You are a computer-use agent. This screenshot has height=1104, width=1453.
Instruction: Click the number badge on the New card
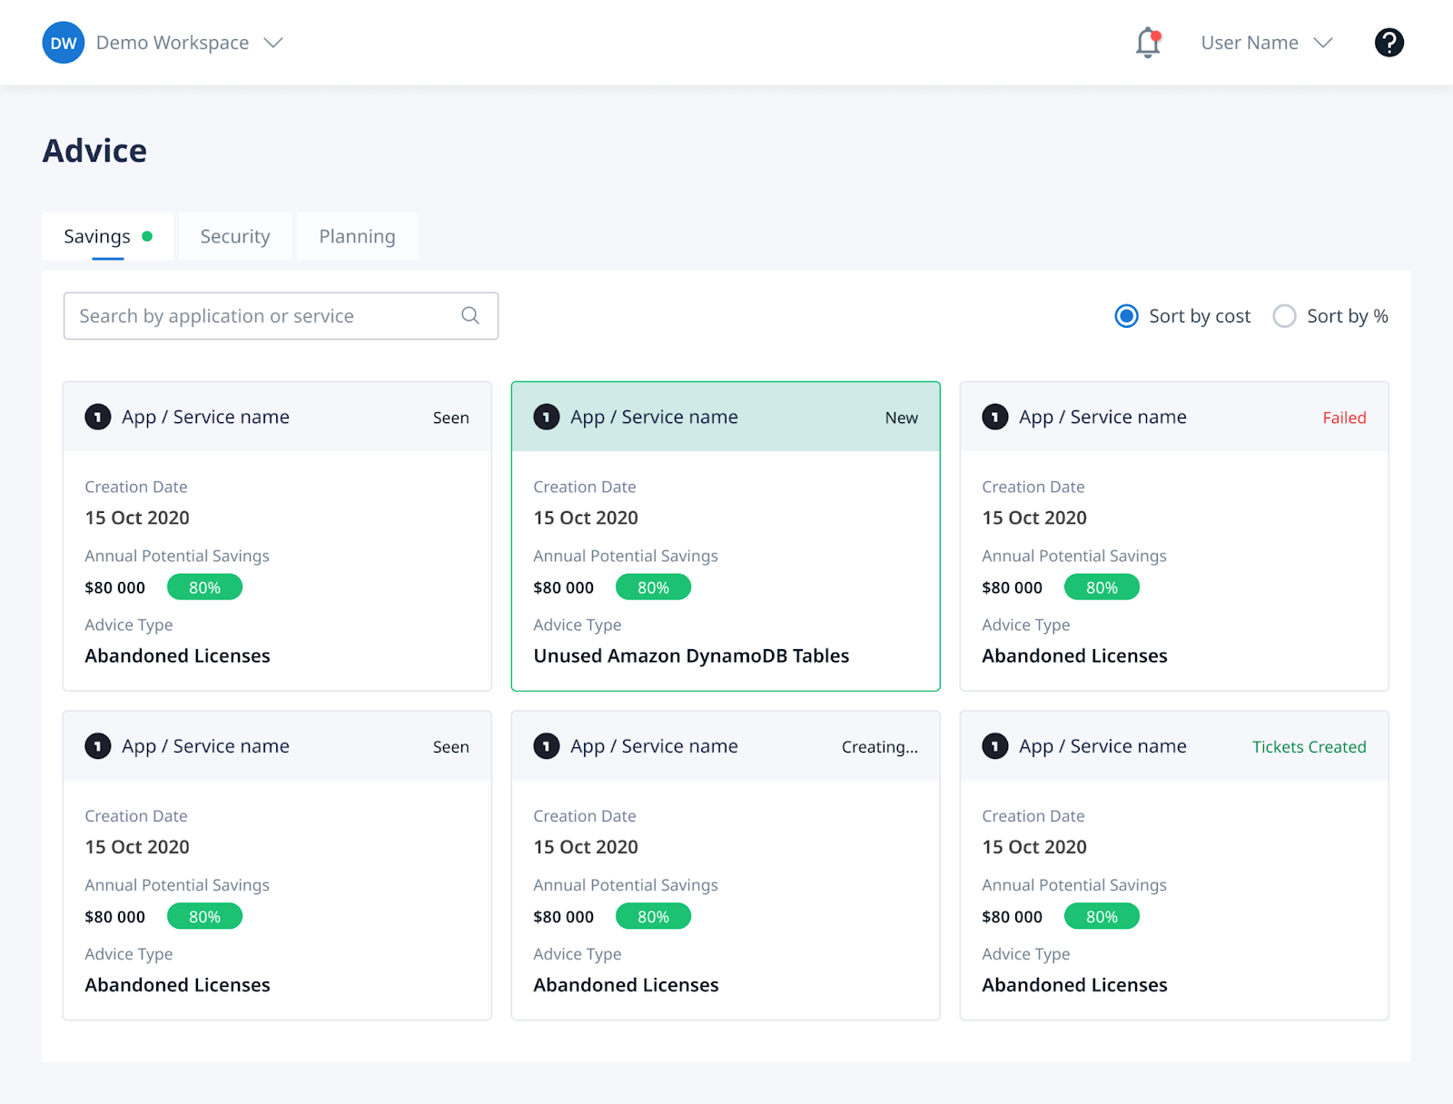tap(547, 417)
